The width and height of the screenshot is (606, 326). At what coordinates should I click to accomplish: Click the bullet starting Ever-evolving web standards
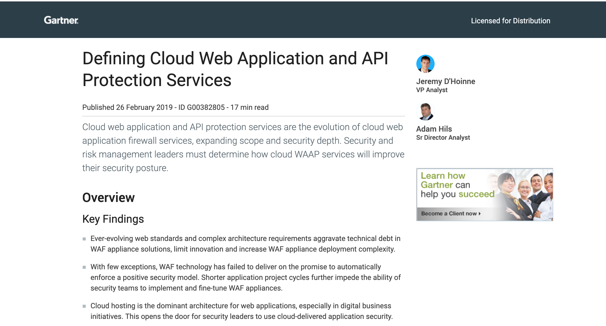coord(245,244)
